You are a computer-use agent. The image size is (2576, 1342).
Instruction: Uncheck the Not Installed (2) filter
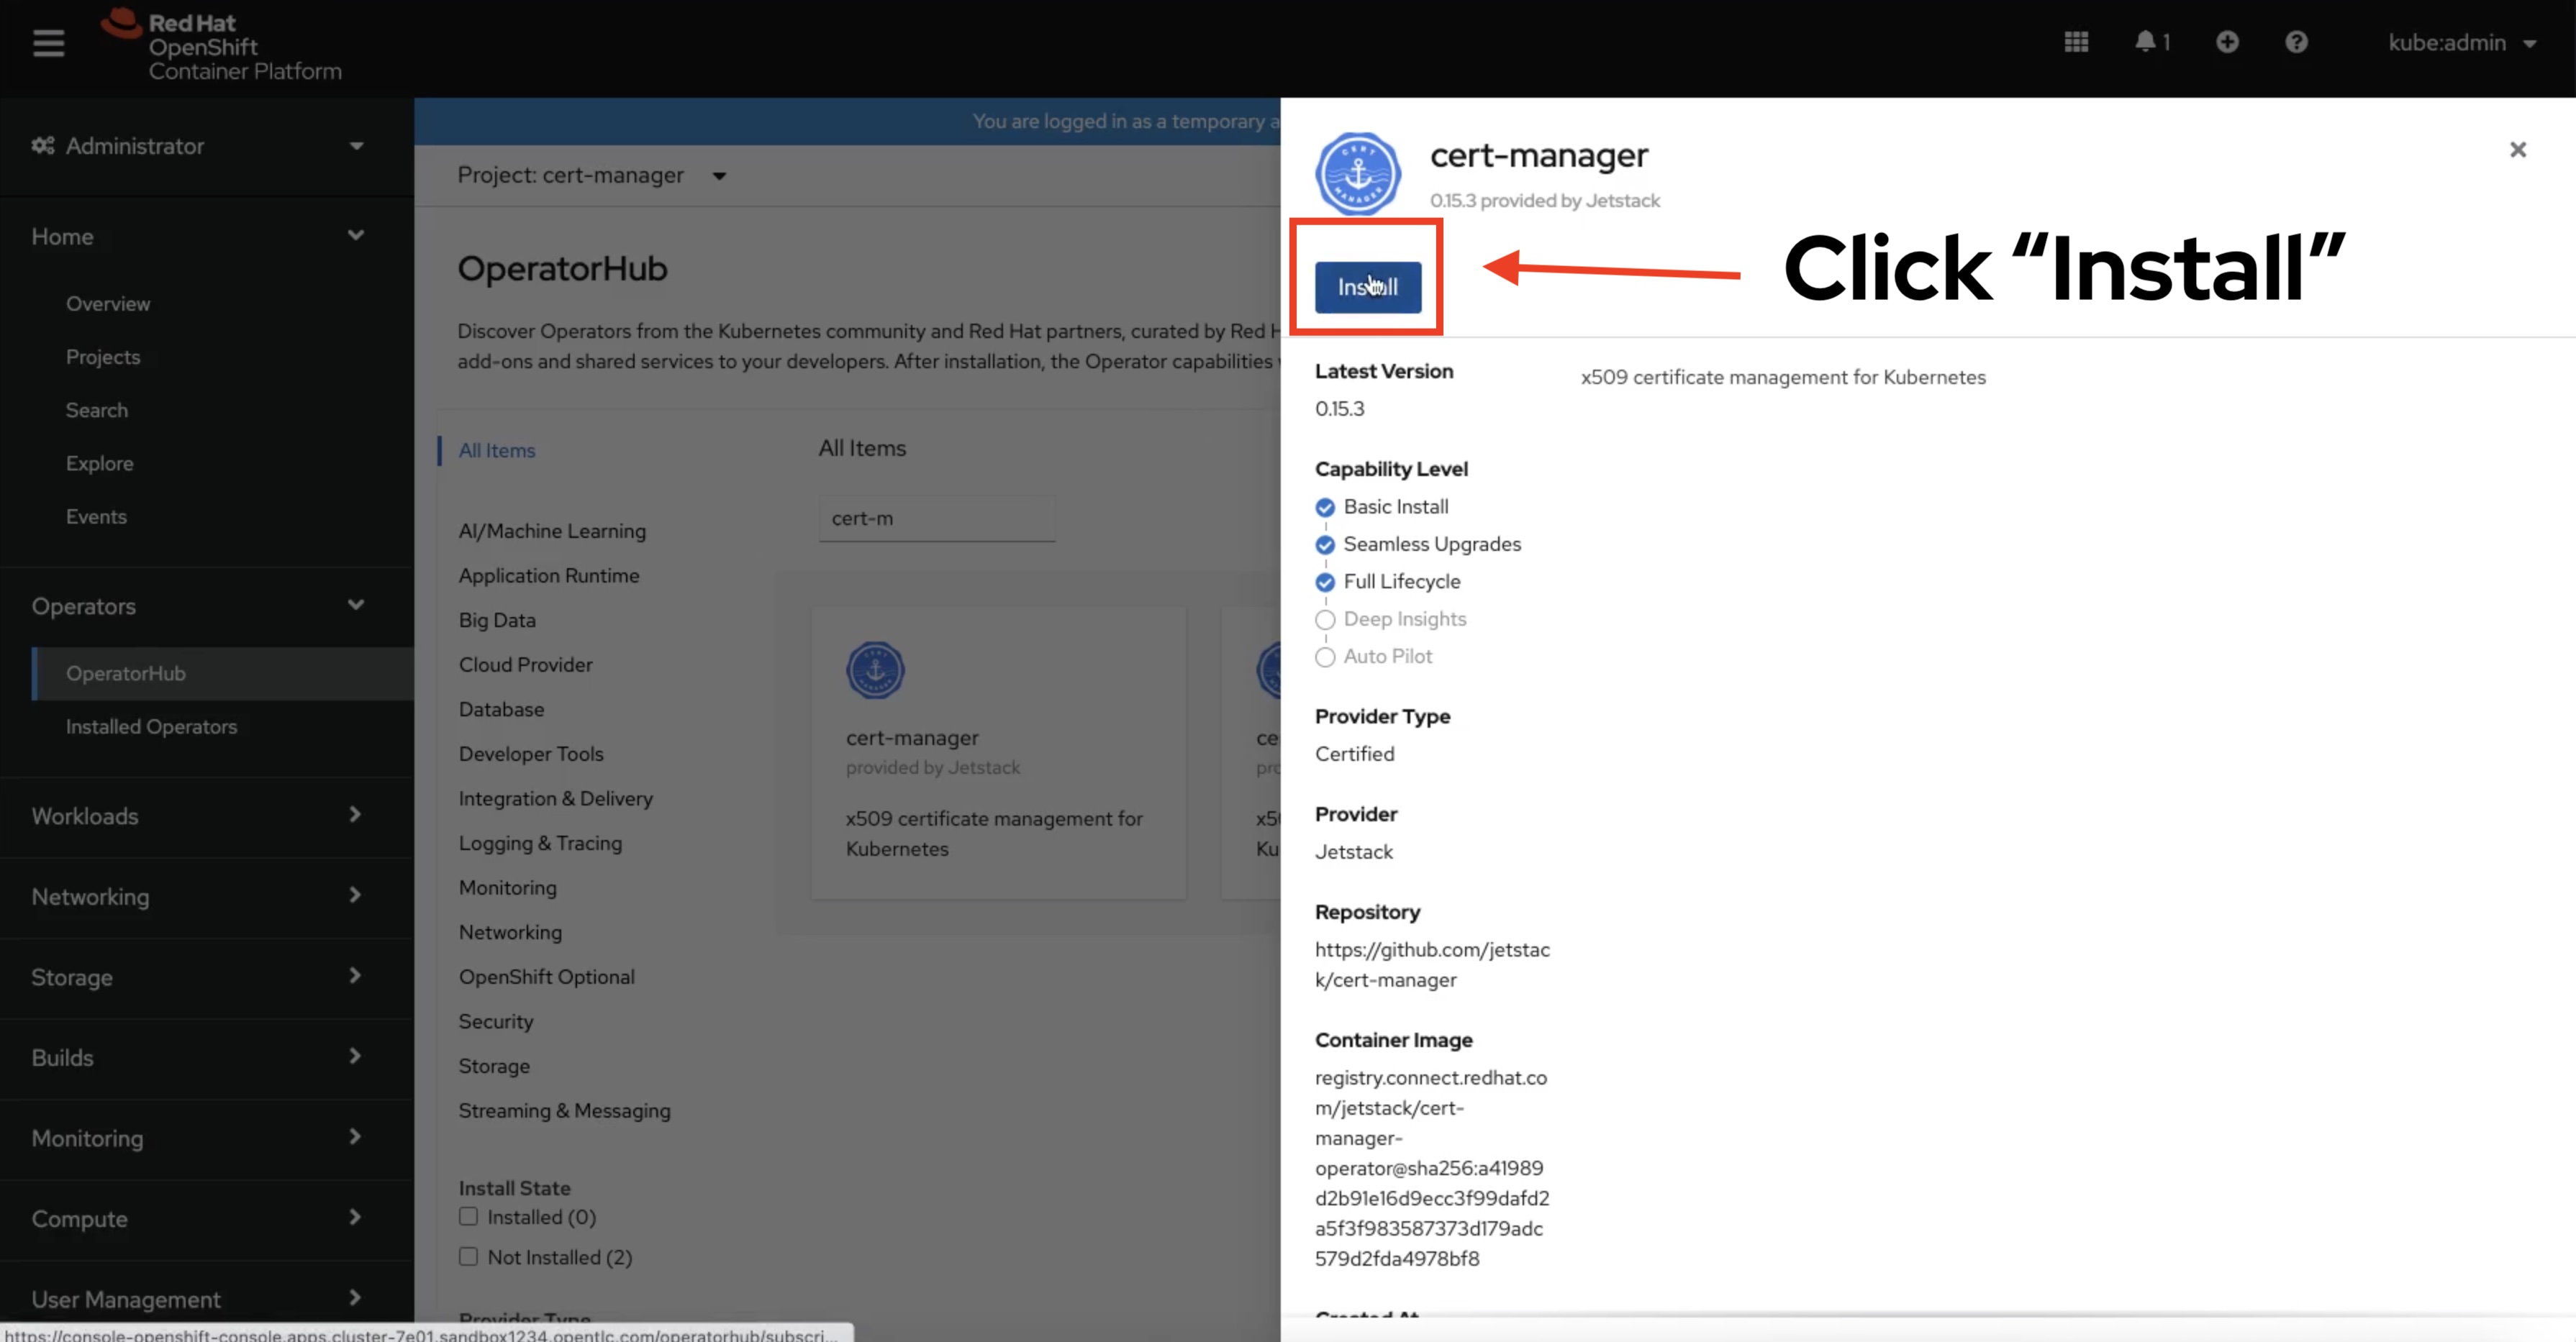click(x=468, y=1256)
